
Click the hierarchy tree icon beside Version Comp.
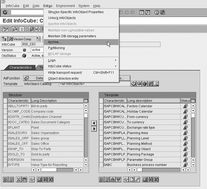[x=4, y=39]
